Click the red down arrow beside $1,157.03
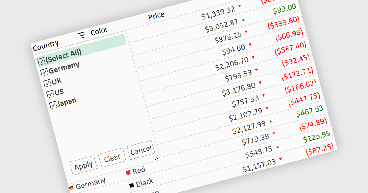368x193 pixels. 280,159
